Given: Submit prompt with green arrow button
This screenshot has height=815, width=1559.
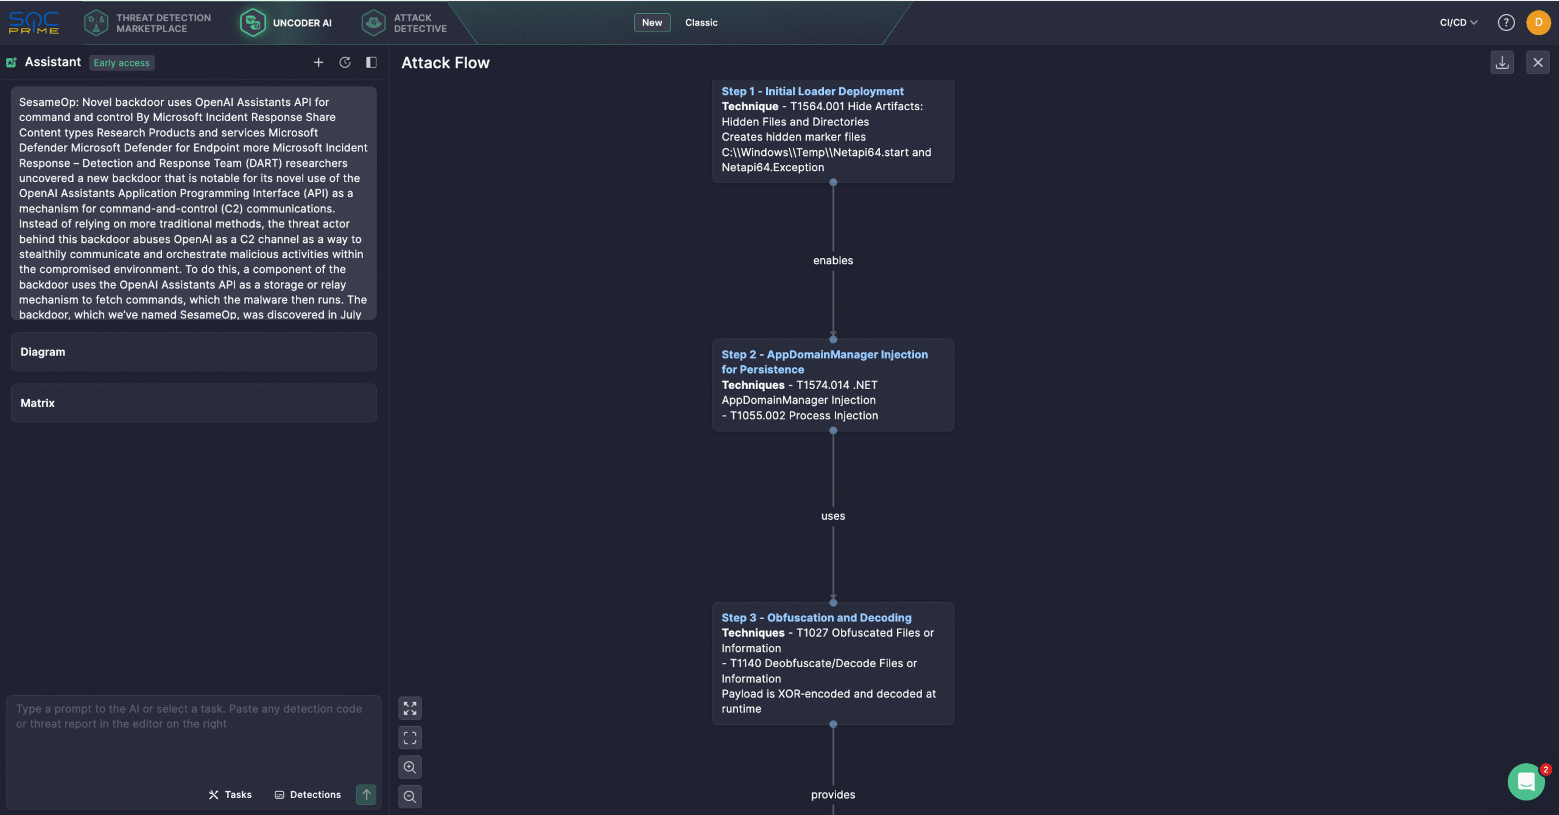Looking at the screenshot, I should (x=366, y=794).
